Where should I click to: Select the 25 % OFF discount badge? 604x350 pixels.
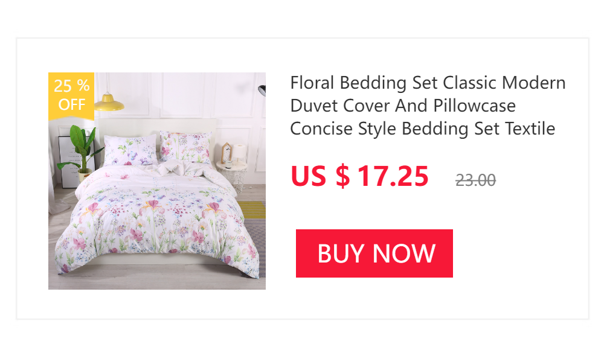[x=71, y=95]
